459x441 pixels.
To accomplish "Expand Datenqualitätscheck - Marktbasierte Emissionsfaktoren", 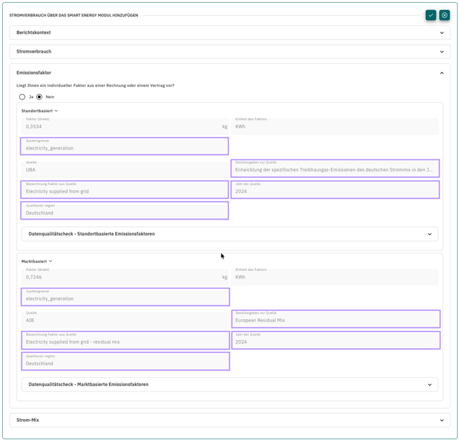I will pos(229,385).
